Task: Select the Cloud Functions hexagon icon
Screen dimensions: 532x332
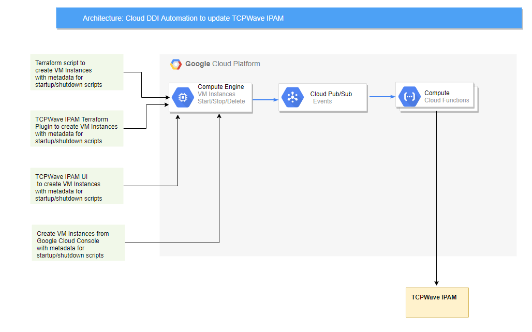Action: pos(409,96)
